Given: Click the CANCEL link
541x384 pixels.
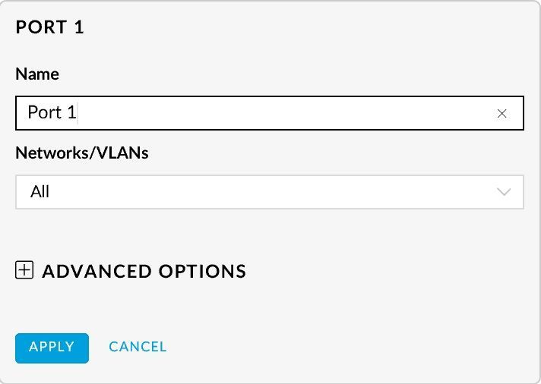Looking at the screenshot, I should pyautogui.click(x=138, y=347).
